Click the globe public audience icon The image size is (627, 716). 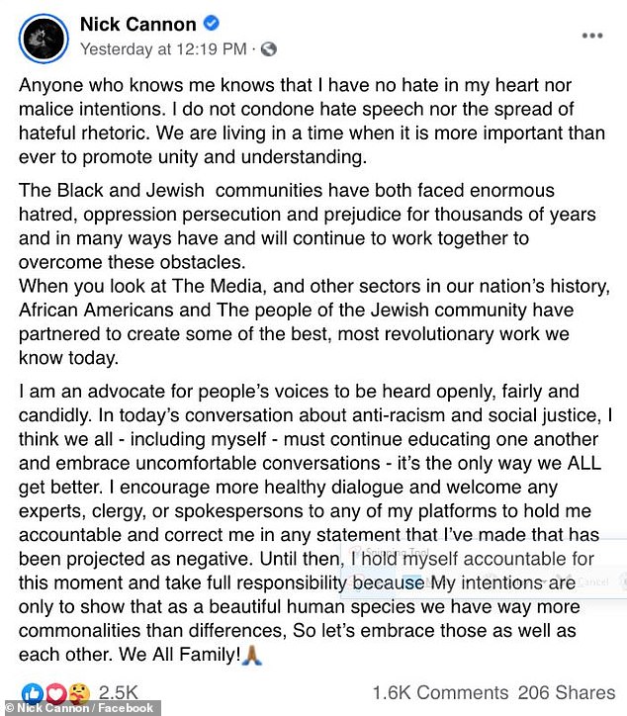pos(269,48)
